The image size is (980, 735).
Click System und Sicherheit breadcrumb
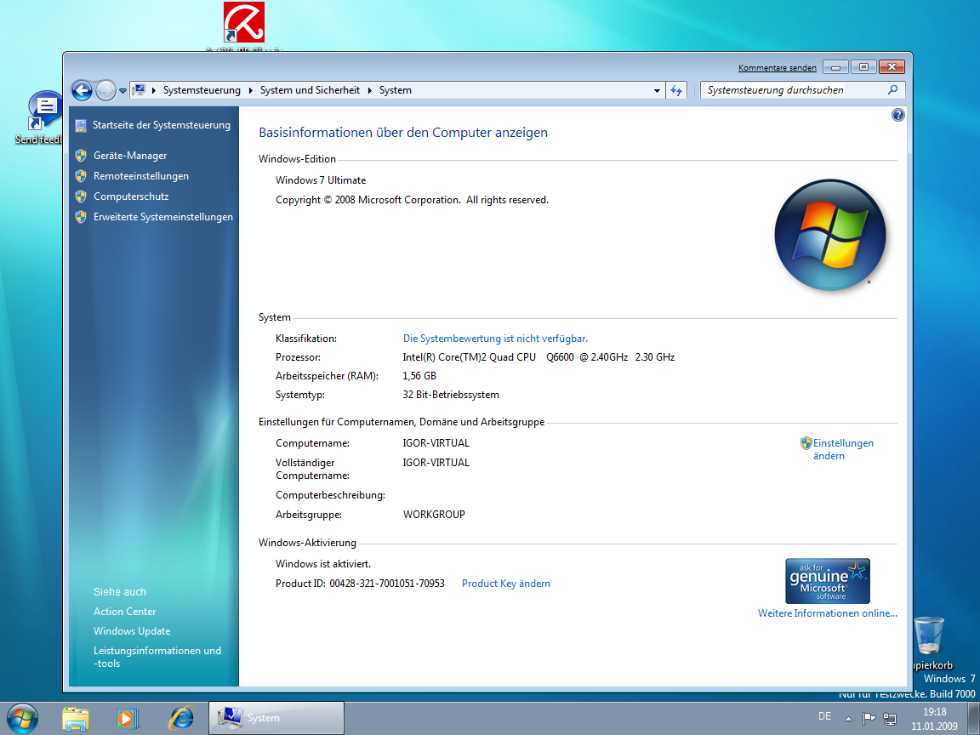click(x=310, y=90)
